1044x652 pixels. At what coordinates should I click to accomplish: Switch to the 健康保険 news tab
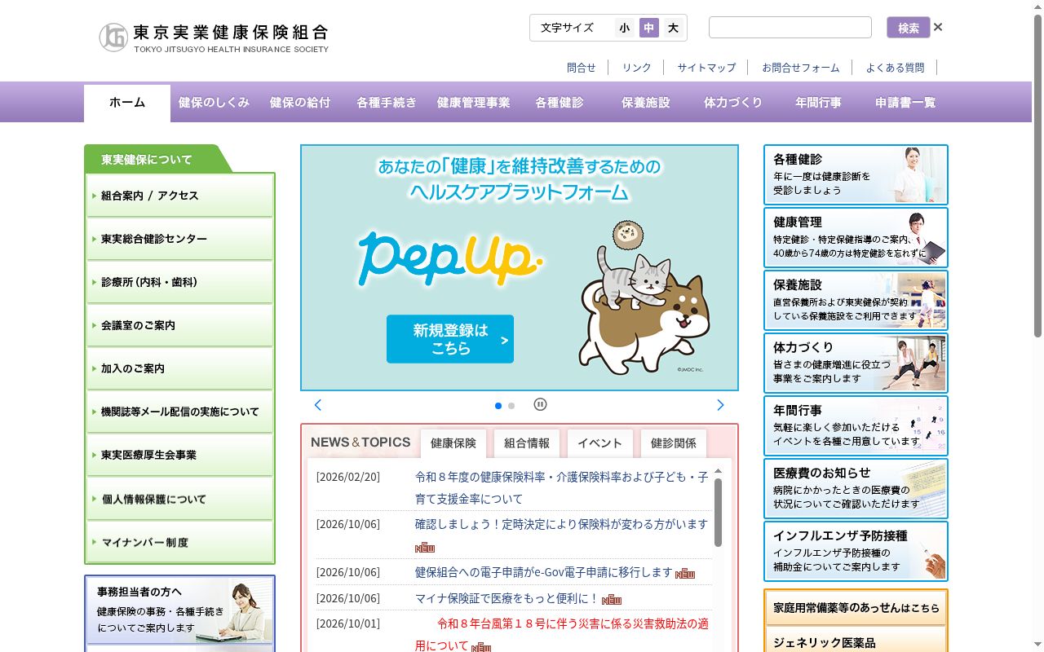pos(453,443)
